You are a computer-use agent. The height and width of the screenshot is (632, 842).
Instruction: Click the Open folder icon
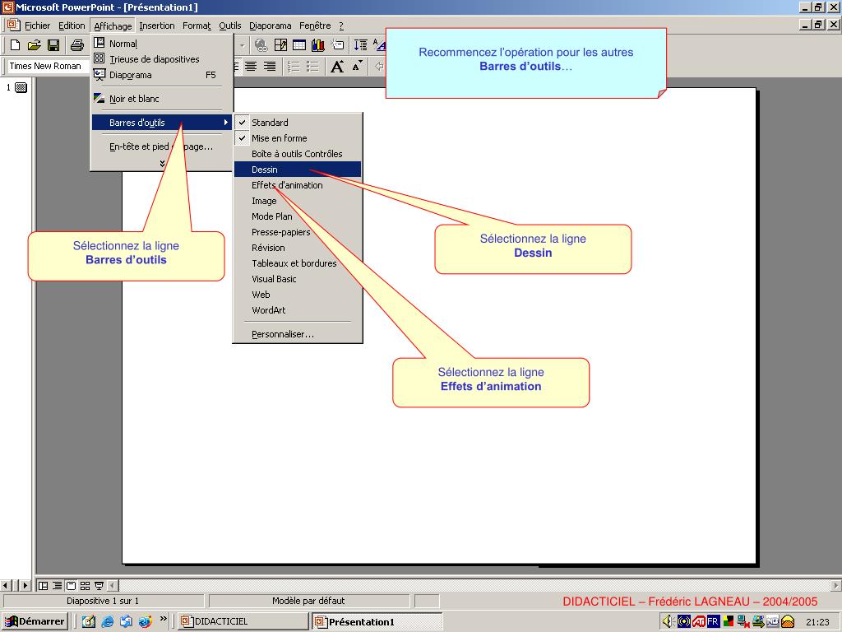pos(34,45)
